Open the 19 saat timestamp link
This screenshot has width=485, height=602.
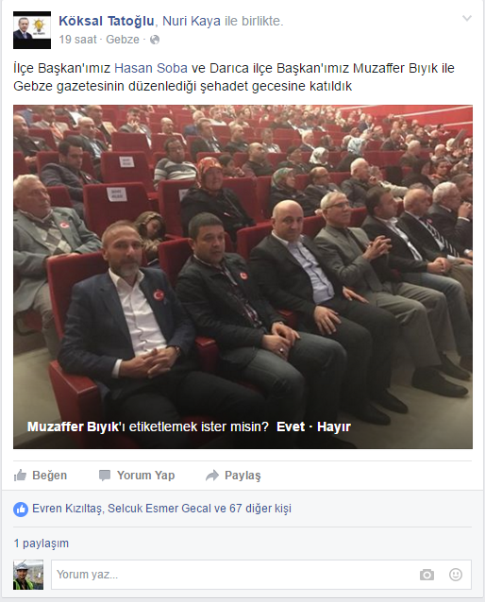pyautogui.click(x=78, y=40)
